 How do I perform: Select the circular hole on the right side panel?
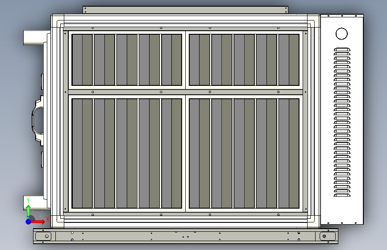click(x=341, y=34)
